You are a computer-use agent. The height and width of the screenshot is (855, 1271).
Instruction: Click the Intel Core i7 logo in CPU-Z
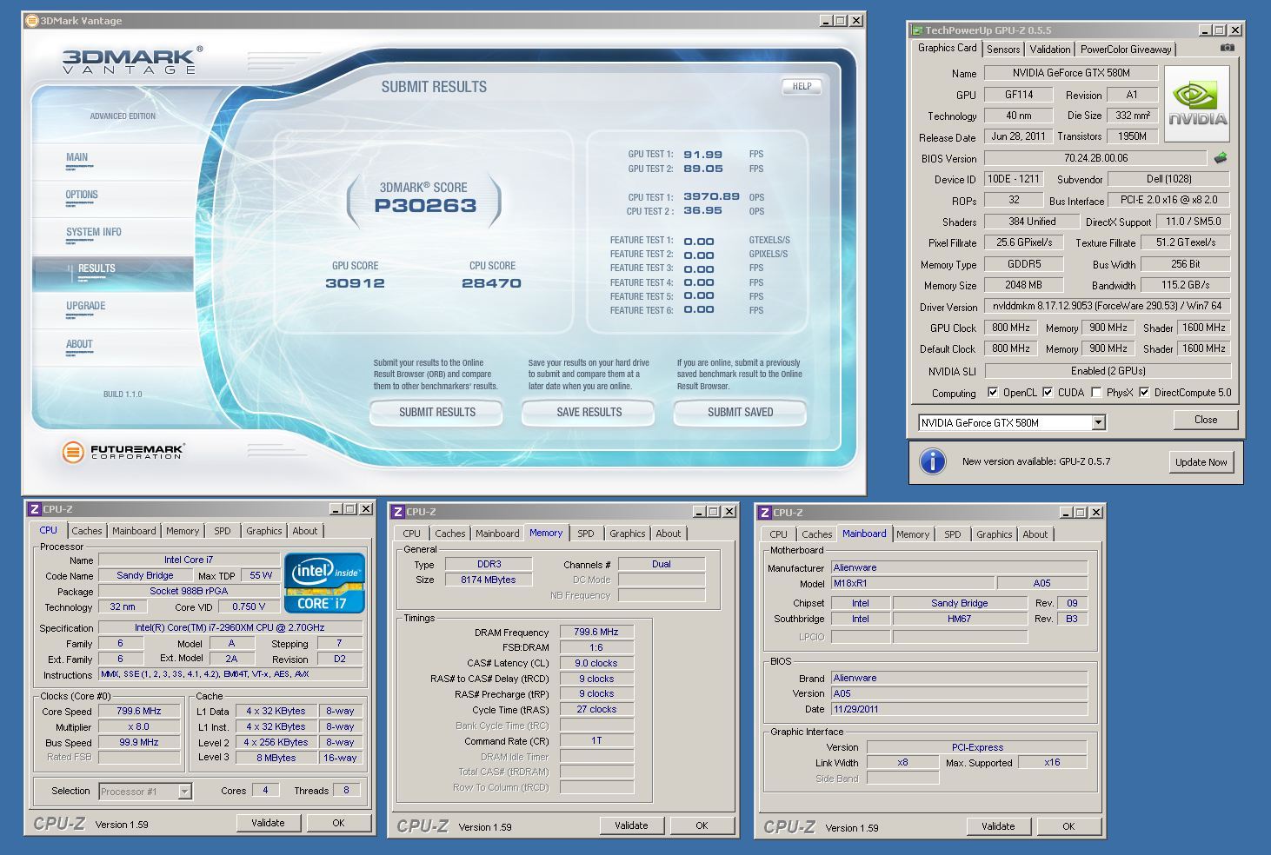pyautogui.click(x=325, y=583)
